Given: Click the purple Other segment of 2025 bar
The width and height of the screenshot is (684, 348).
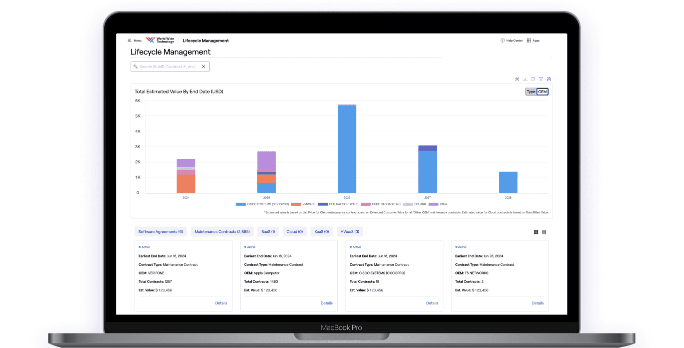Looking at the screenshot, I should pyautogui.click(x=266, y=161).
